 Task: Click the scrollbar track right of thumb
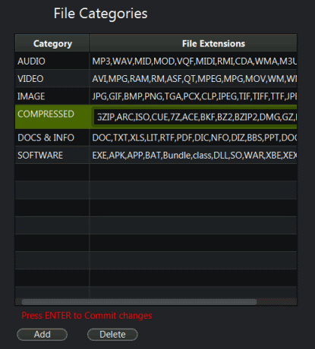pos(277,302)
